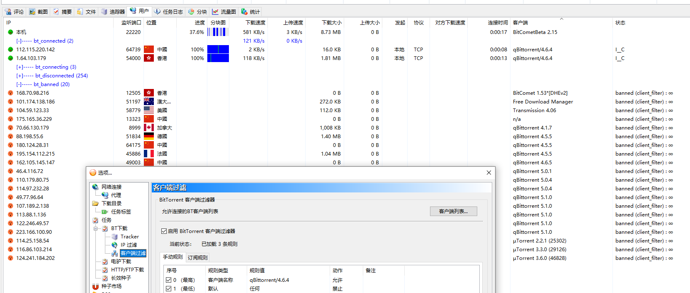
Task: Select the 摘要 tab
Action: [62, 12]
